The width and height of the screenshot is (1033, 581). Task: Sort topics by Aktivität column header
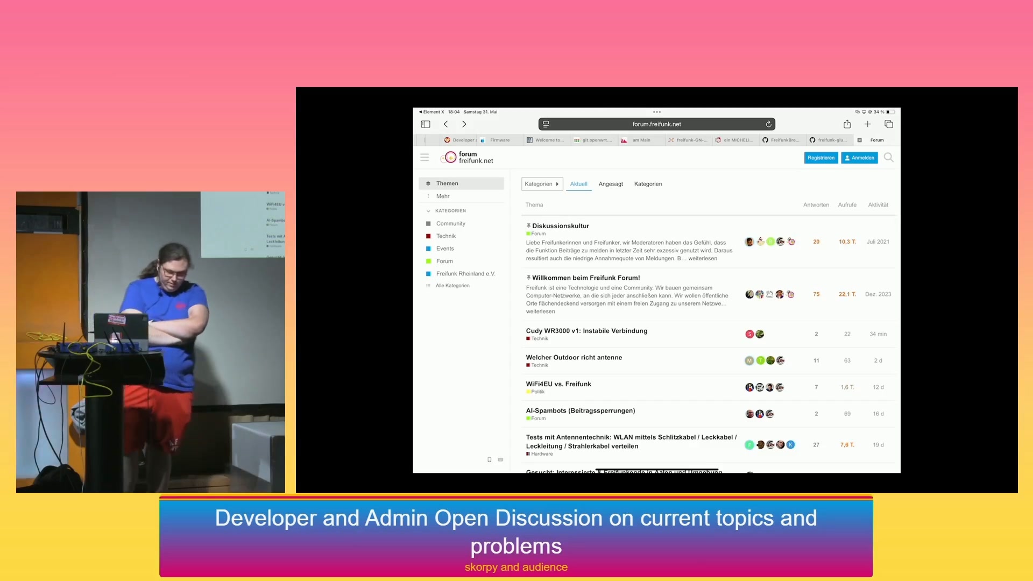point(878,205)
